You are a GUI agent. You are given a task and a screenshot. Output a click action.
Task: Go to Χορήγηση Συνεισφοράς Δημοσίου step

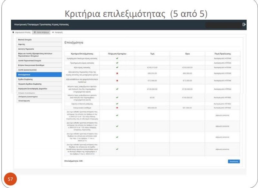click(33, 88)
